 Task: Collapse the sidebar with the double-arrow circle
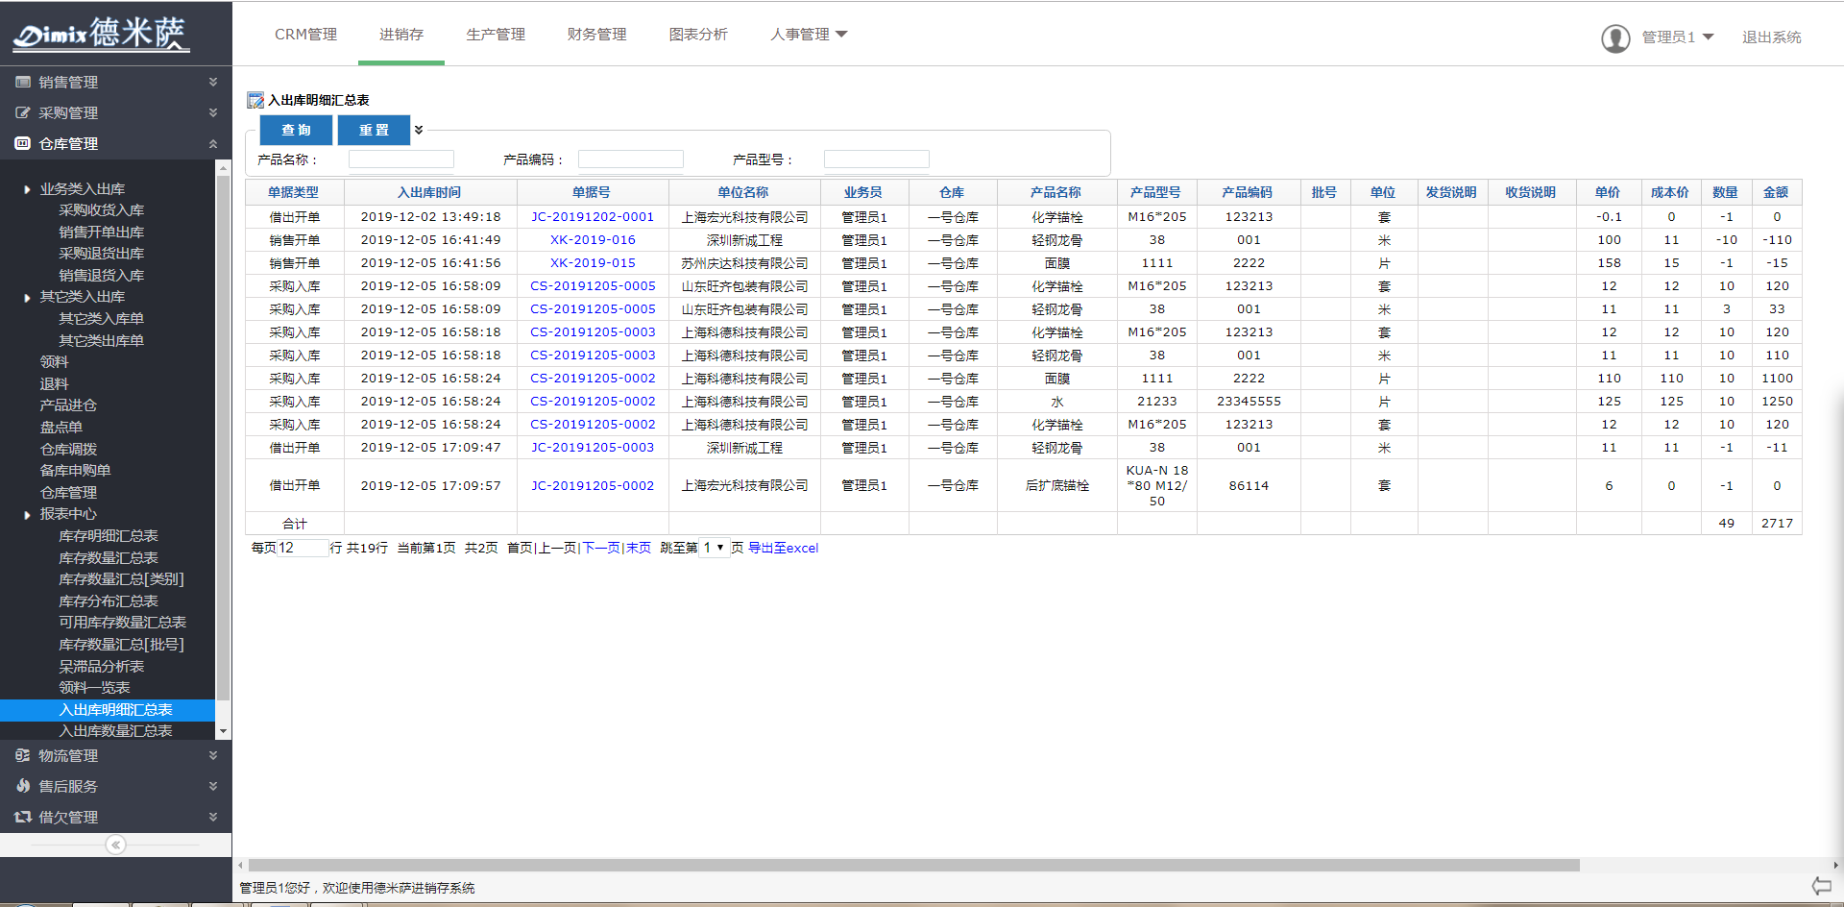(115, 846)
